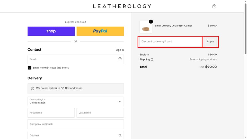Click the shipping info question mark icon
The width and height of the screenshot is (247, 139).
[x=152, y=59]
